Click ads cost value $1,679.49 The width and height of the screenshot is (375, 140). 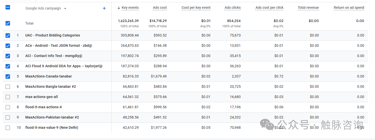[159, 76]
